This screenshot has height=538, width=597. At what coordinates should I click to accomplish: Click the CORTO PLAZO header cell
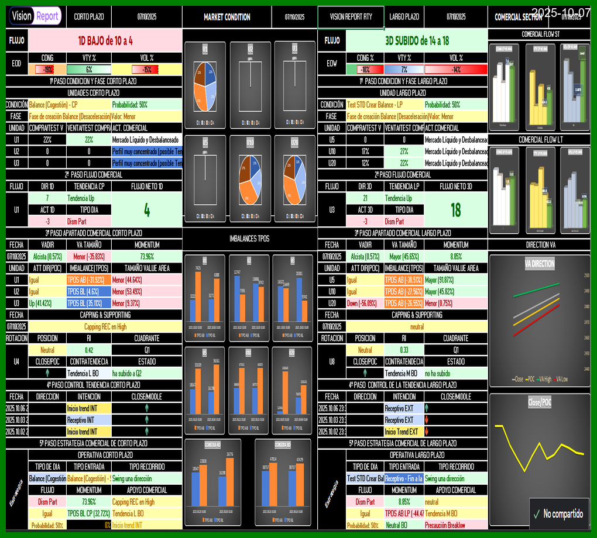[89, 17]
